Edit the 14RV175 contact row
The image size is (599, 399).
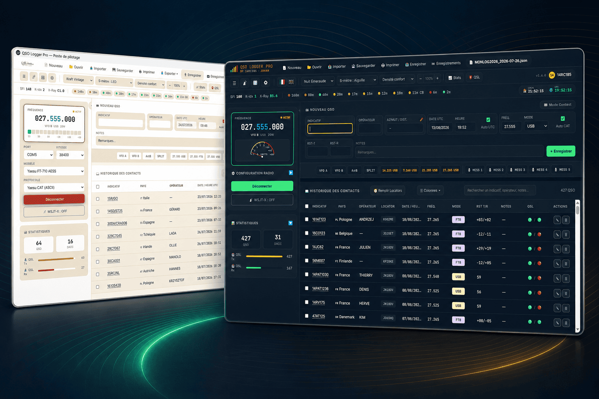point(557,308)
